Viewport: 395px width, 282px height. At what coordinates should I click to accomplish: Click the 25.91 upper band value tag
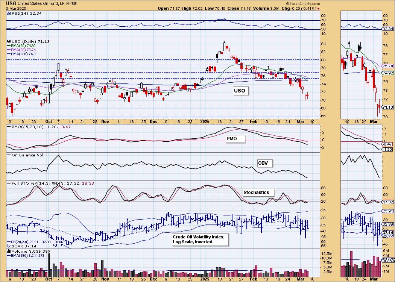coord(388,211)
